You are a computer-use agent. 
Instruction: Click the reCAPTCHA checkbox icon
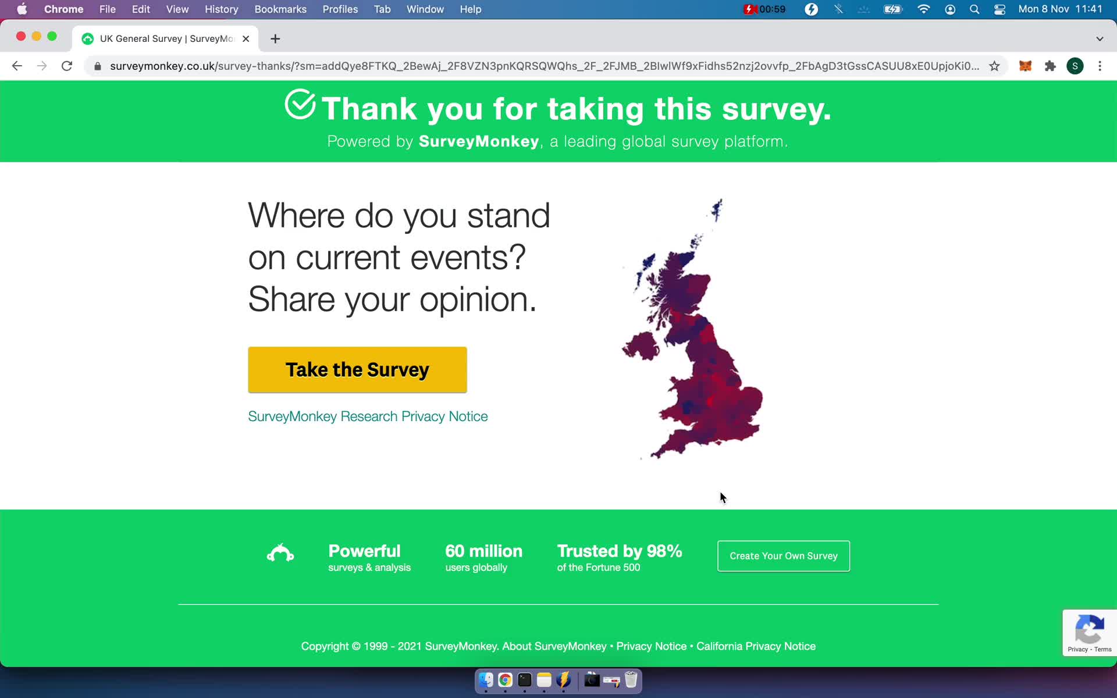[x=1090, y=627]
